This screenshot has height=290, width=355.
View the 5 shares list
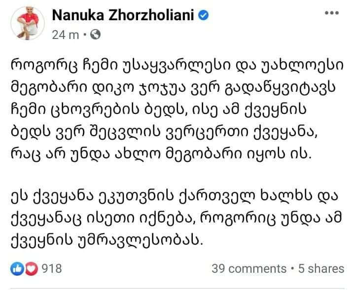pyautogui.click(x=322, y=268)
